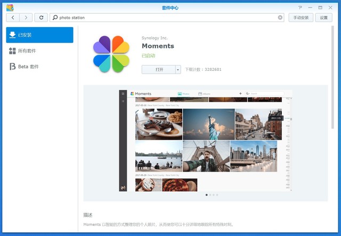Click the 已启动 status label

148,56
